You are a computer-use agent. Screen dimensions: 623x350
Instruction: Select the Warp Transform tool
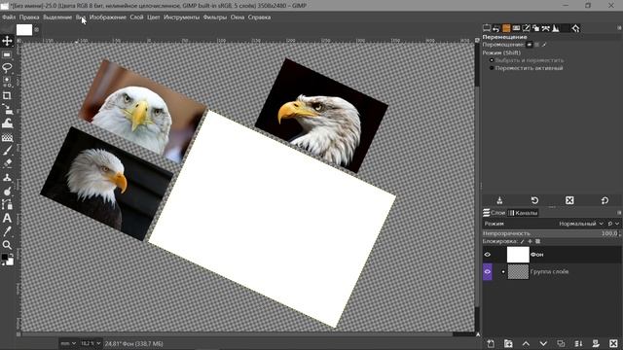pos(7,123)
